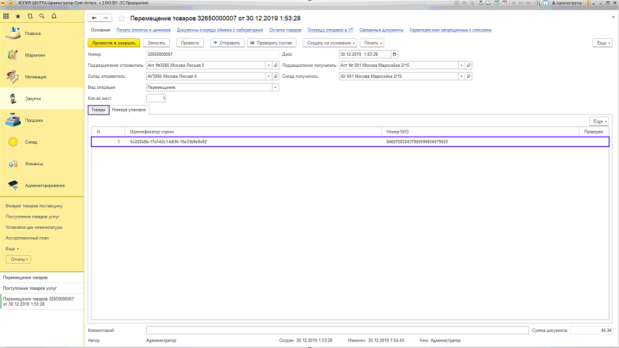Expand Создать на основании menu
The height and width of the screenshot is (348, 619).
[x=330, y=43]
